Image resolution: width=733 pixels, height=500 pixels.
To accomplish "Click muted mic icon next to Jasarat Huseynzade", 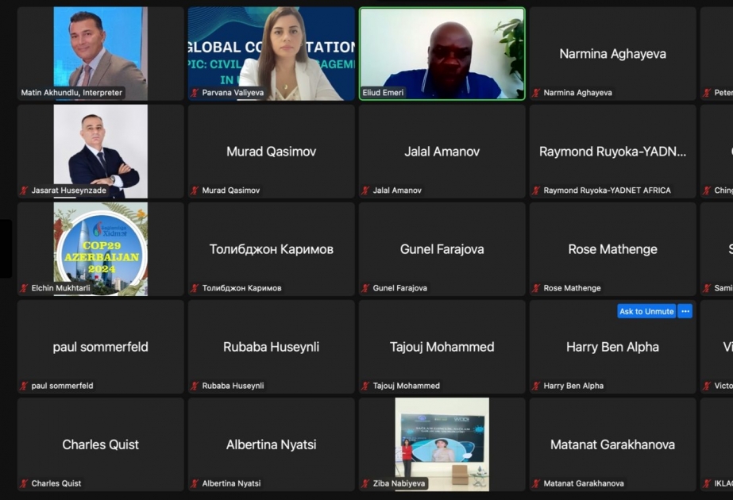I will [24, 190].
